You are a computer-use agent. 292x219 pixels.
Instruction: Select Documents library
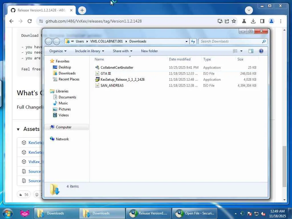point(67,97)
